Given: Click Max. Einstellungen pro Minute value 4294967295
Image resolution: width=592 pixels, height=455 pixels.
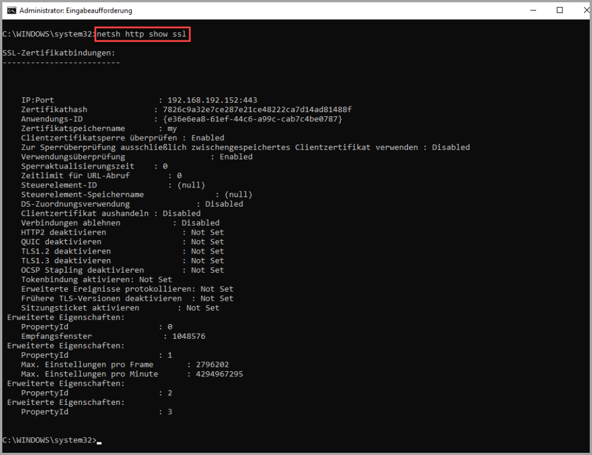Looking at the screenshot, I should click(219, 374).
